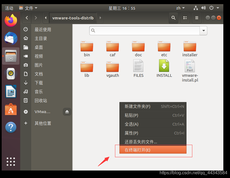Click 活动 Activities button
Screen dimensions: 230x178
[9, 8]
